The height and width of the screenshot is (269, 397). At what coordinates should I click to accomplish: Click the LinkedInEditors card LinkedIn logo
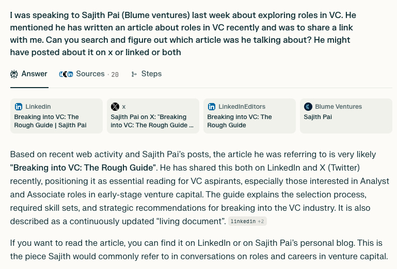point(212,107)
